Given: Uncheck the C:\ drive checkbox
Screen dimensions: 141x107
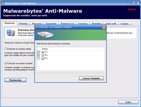Looking at the screenshot, I should click(x=38, y=52).
